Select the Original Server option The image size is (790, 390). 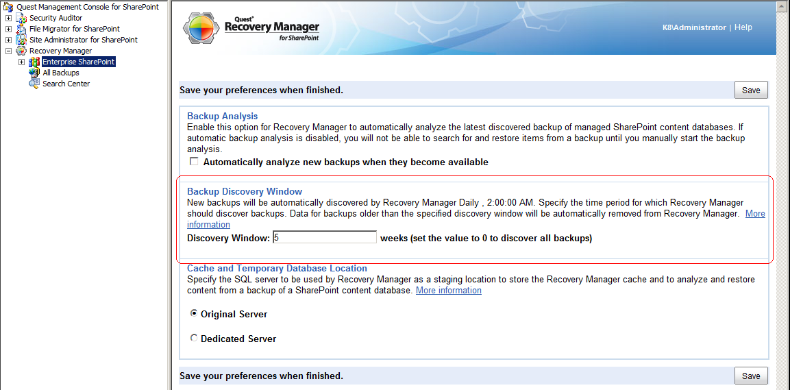tap(194, 313)
